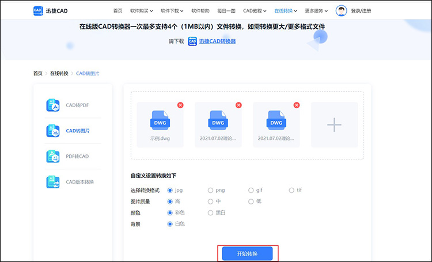Image resolution: width=432 pixels, height=262 pixels.
Task: Open 首页 in top navigation
Action: 118,11
